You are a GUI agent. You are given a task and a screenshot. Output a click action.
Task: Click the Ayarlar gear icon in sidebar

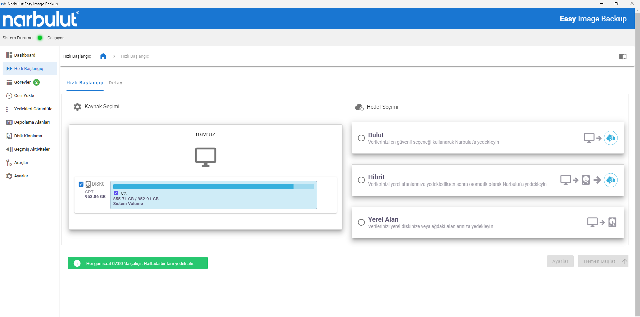[x=9, y=176]
